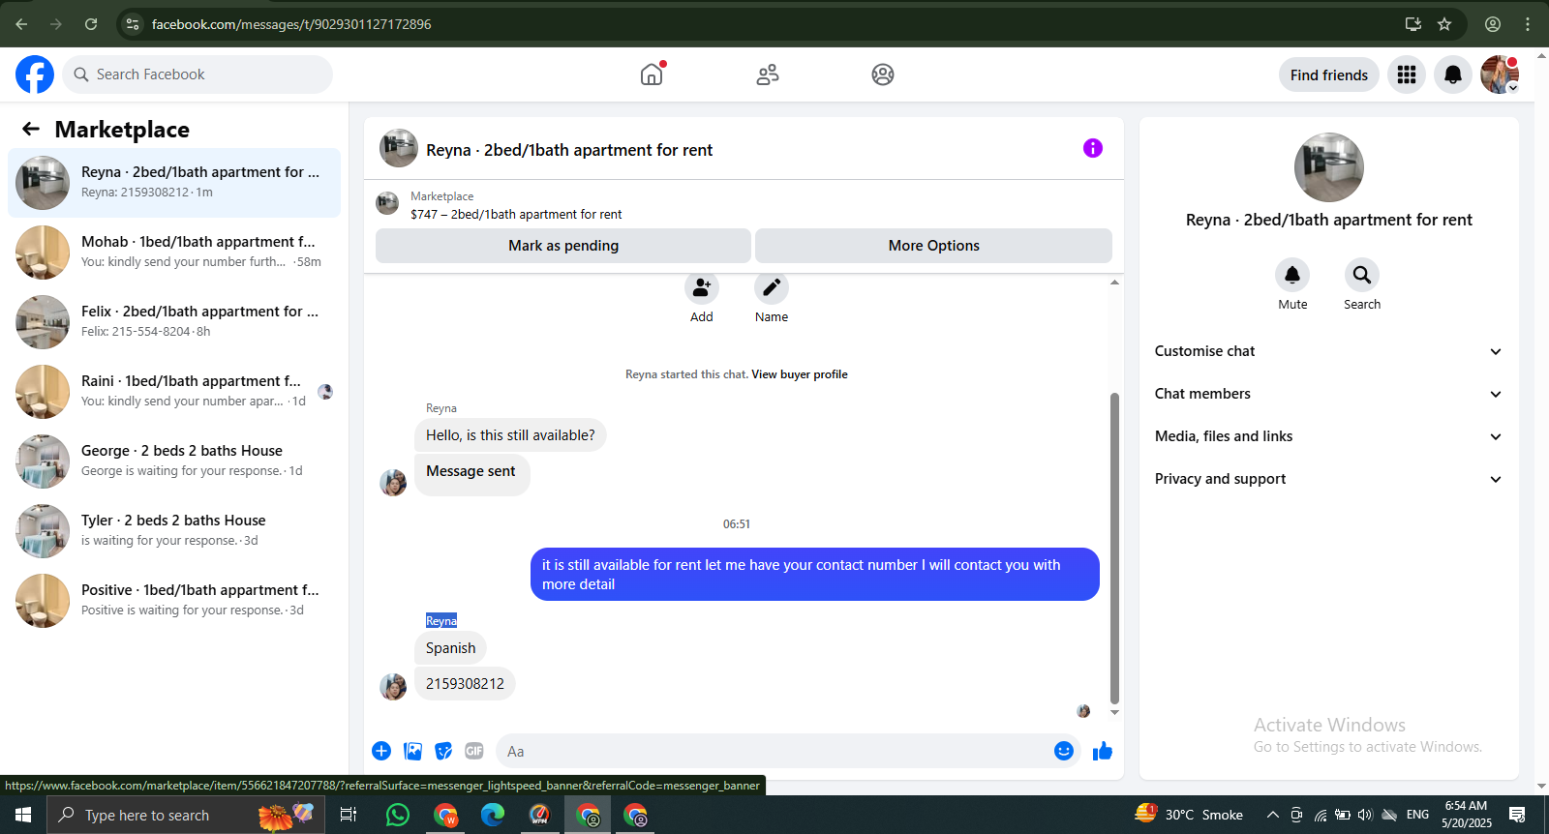Open Microsoft Edge from the taskbar

[493, 815]
